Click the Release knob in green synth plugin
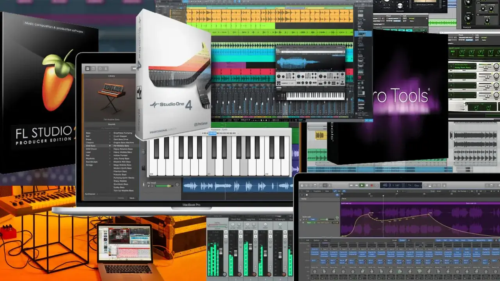This screenshot has height=281, width=500. click(481, 52)
